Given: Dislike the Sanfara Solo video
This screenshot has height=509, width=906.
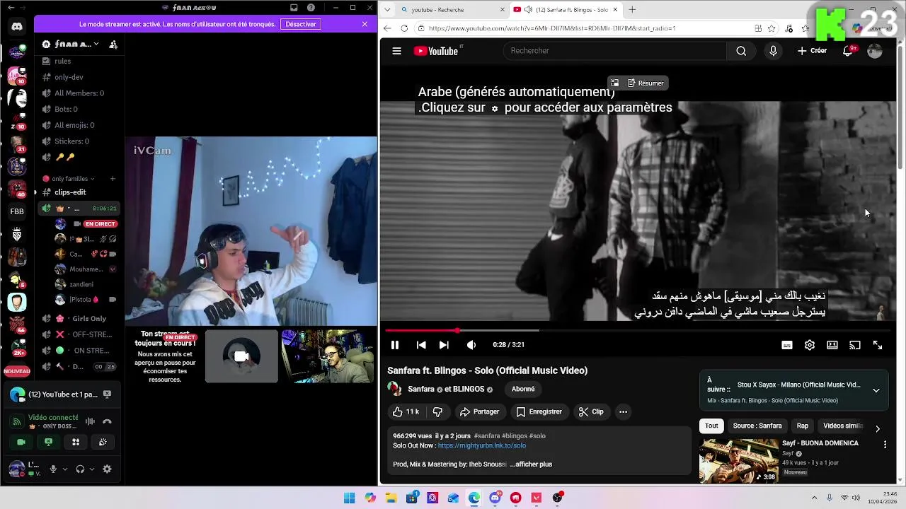Looking at the screenshot, I should pyautogui.click(x=437, y=411).
